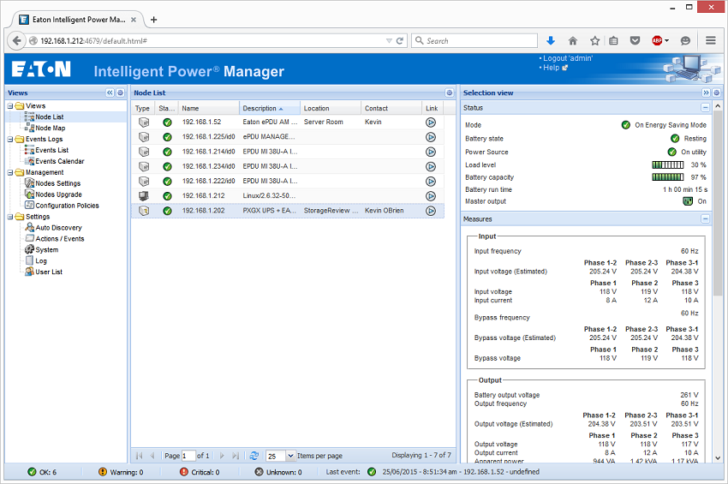The height and width of the screenshot is (484, 728).
Task: Collapse the Settings folder
Action: click(10, 217)
